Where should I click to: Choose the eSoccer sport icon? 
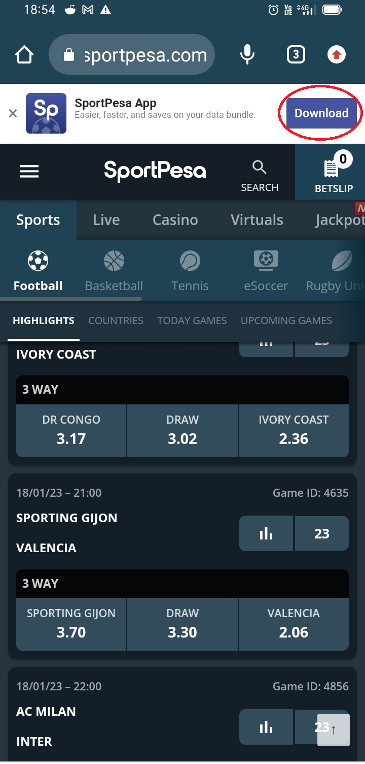coord(266,261)
